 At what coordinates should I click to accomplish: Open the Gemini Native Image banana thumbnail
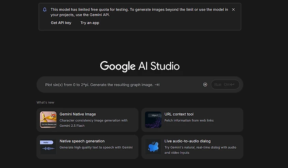pyautogui.click(x=48, y=120)
